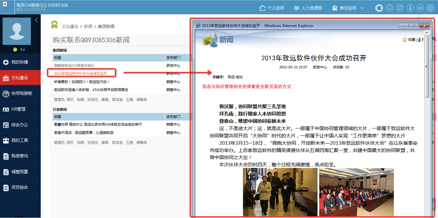
Task: Click the grid apps icon in header
Action: click(379, 8)
